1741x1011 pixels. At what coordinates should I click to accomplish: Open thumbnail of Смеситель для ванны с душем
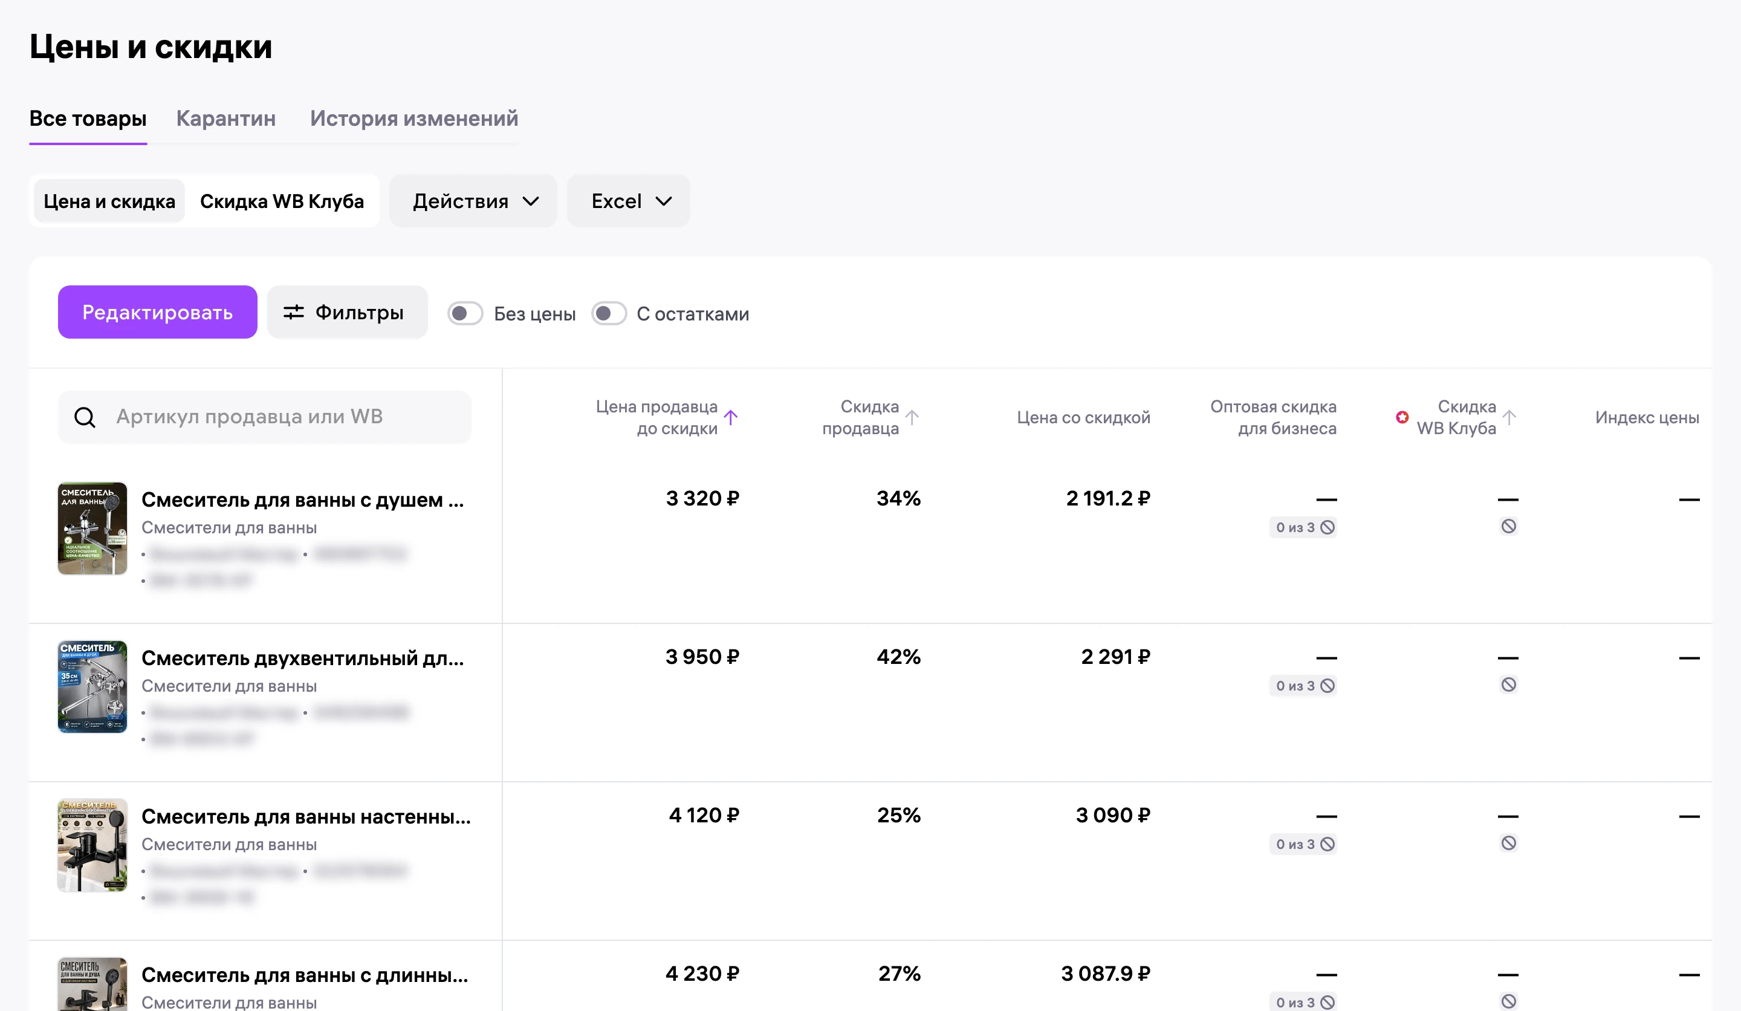(92, 528)
